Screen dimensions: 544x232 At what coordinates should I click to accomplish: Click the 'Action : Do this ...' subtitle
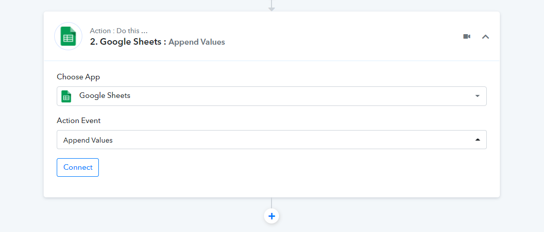(x=118, y=31)
